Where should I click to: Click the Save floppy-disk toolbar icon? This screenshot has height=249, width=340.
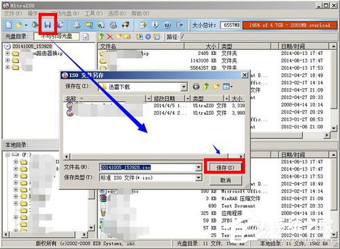(x=48, y=25)
